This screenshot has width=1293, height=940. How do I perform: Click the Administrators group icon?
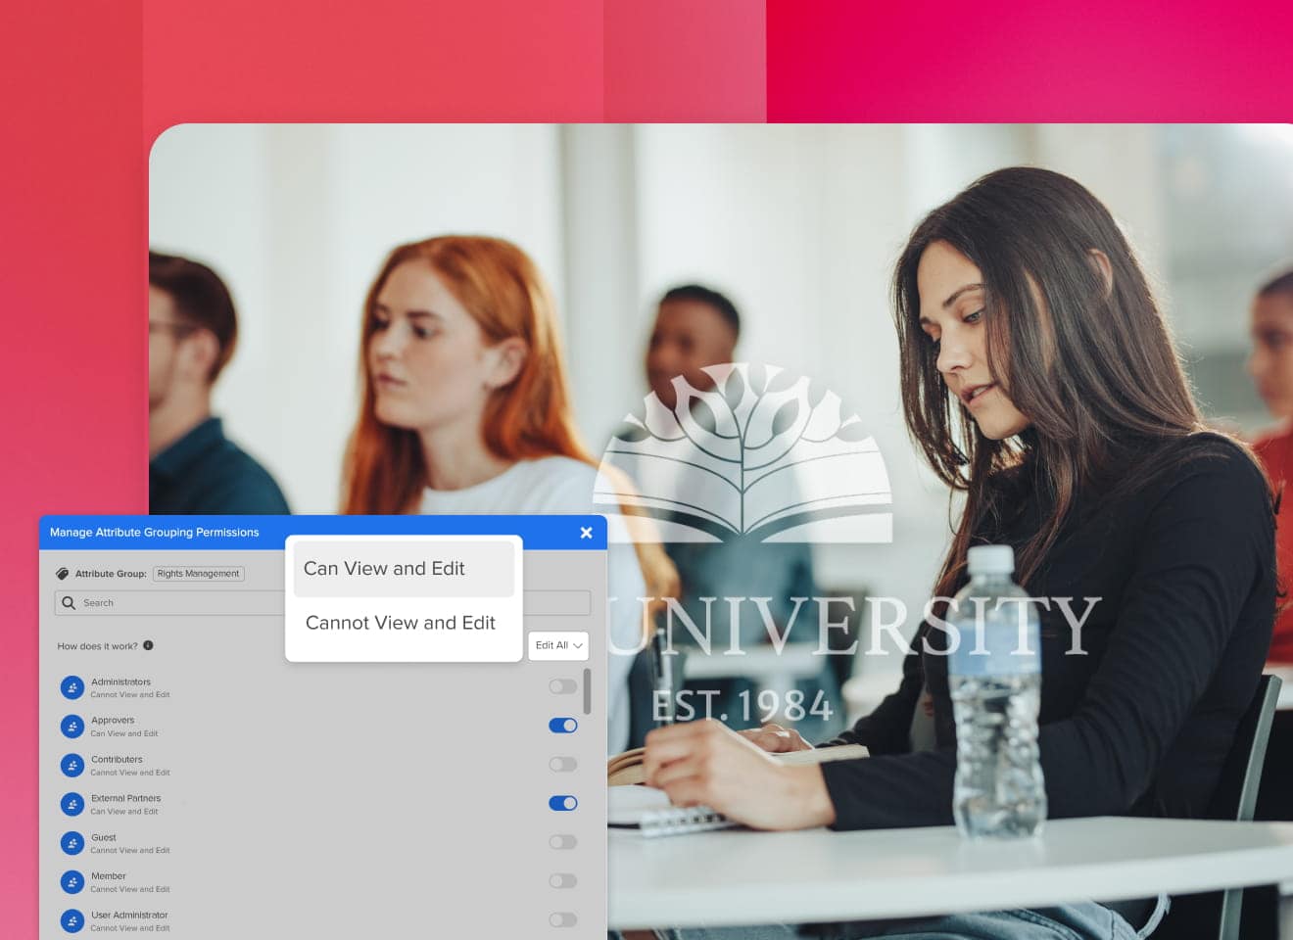[x=72, y=686]
